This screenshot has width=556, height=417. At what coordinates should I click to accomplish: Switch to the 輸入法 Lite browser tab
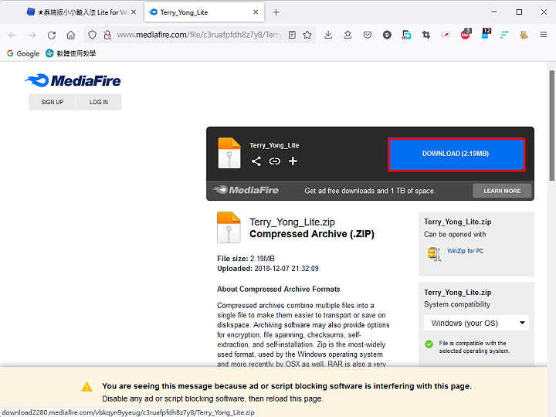pyautogui.click(x=82, y=12)
